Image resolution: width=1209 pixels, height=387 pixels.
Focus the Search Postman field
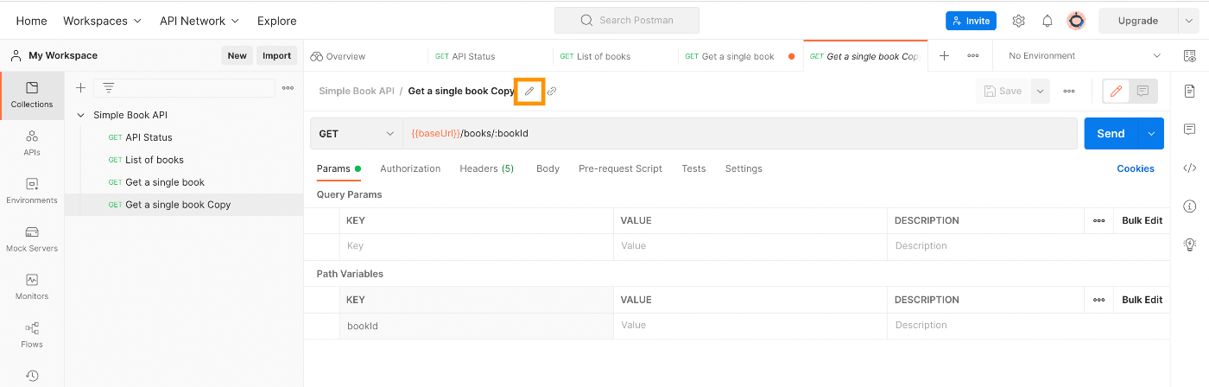tap(627, 20)
